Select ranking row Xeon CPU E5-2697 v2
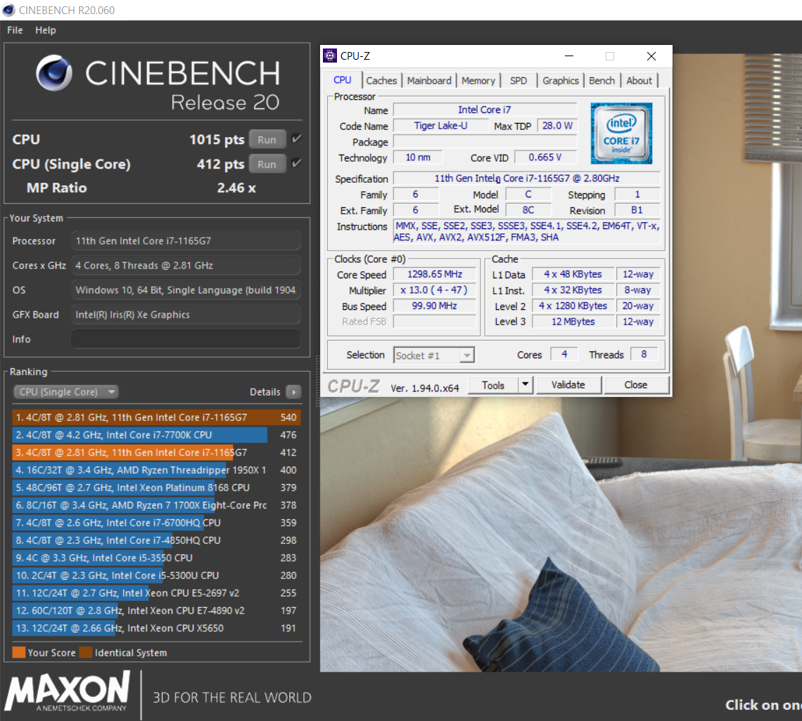 pyautogui.click(x=156, y=592)
